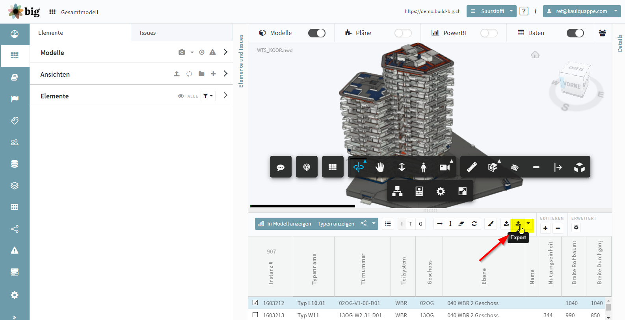Enable the PowerBI switch

tap(489, 33)
